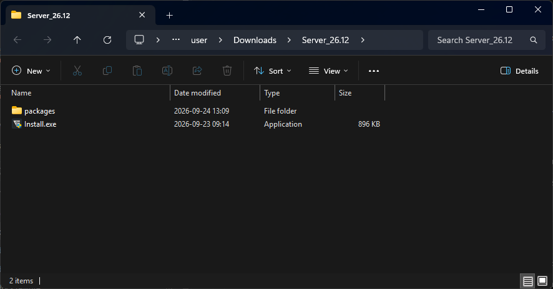The height and width of the screenshot is (289, 553).
Task: Navigate to the user breadcrumb
Action: (199, 40)
